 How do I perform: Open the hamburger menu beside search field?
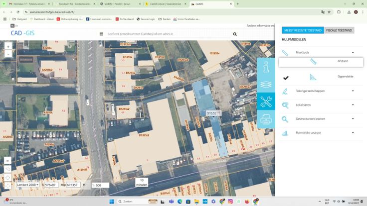(102, 34)
